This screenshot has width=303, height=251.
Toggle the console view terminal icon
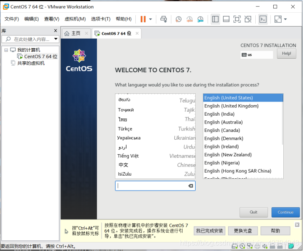263,19
